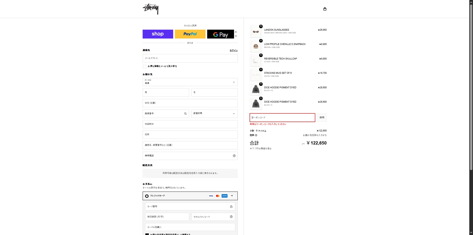Click the カードの名義人 cardholder field
Viewport: 473px width, 235px height.
click(x=190, y=227)
